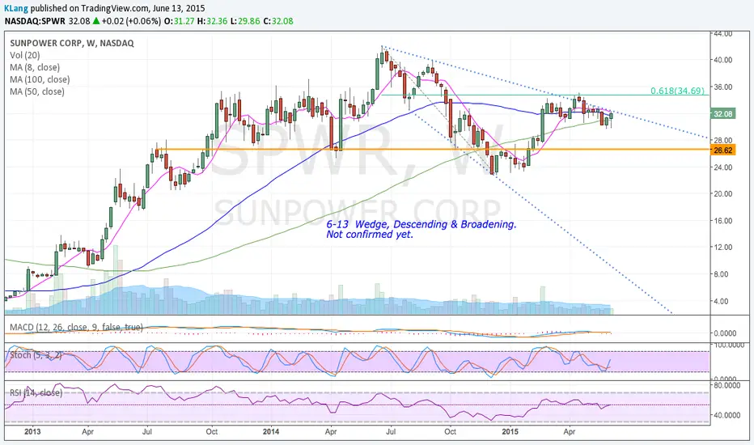Select the MA (100, close) indicator label
This screenshot has width=754, height=445.
(40, 79)
